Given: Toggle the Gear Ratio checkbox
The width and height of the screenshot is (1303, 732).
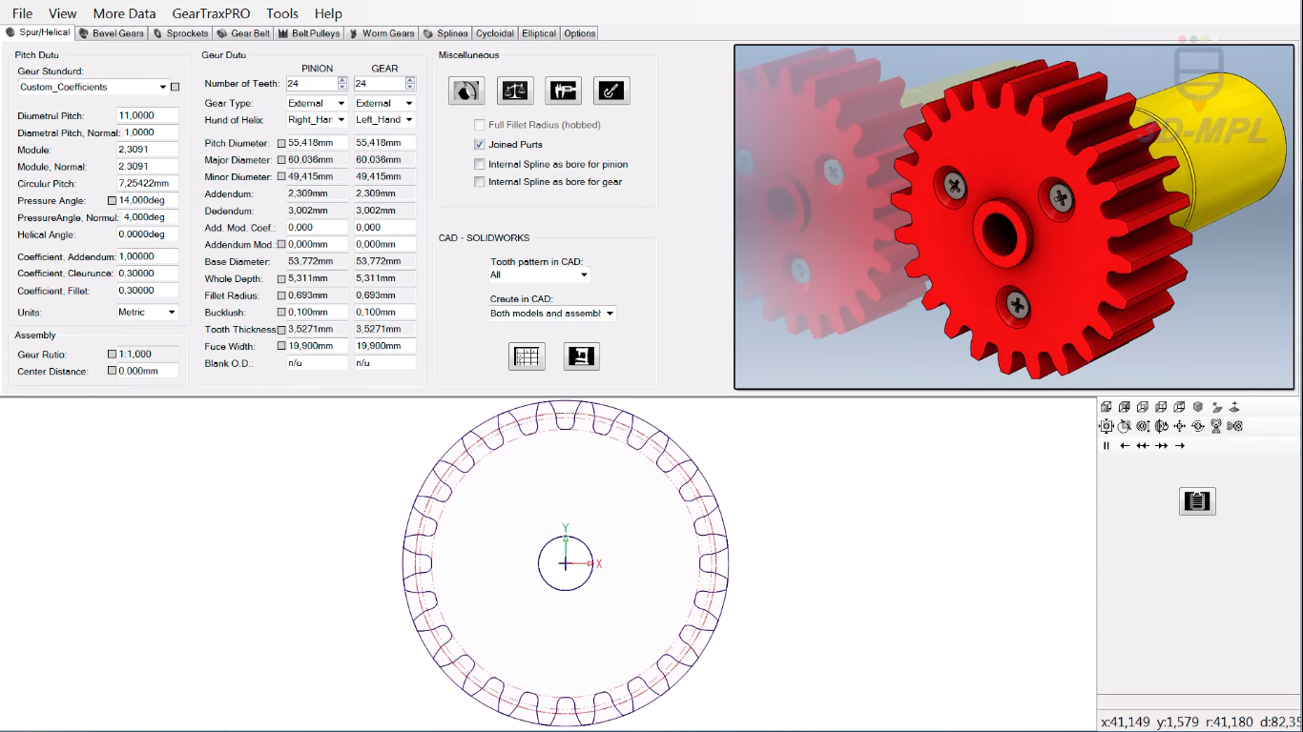Looking at the screenshot, I should [x=112, y=355].
